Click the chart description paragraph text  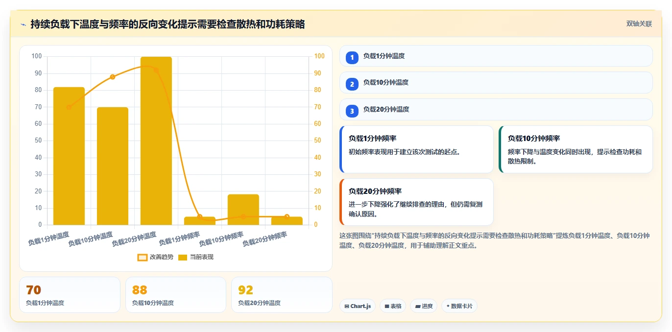coord(495,240)
